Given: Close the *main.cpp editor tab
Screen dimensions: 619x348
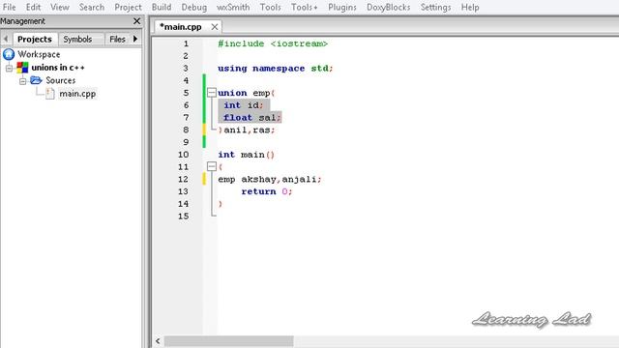Looking at the screenshot, I should tap(215, 27).
